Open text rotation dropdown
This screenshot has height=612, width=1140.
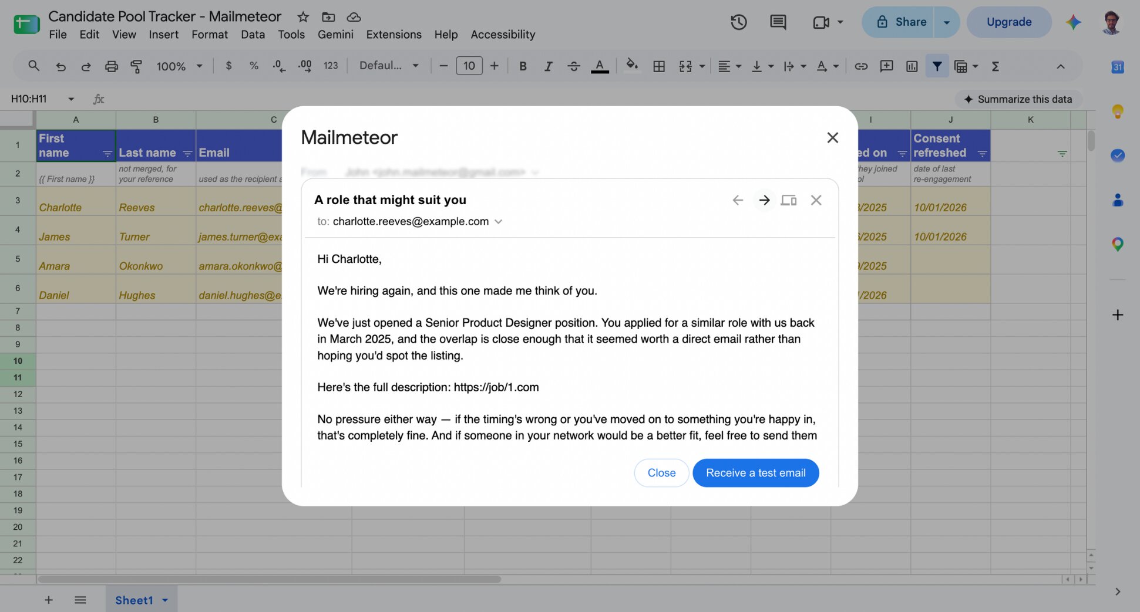(827, 66)
